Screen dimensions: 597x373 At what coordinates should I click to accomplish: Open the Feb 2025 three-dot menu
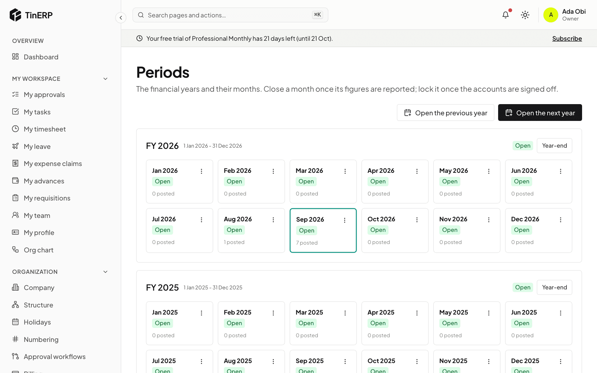pyautogui.click(x=273, y=313)
